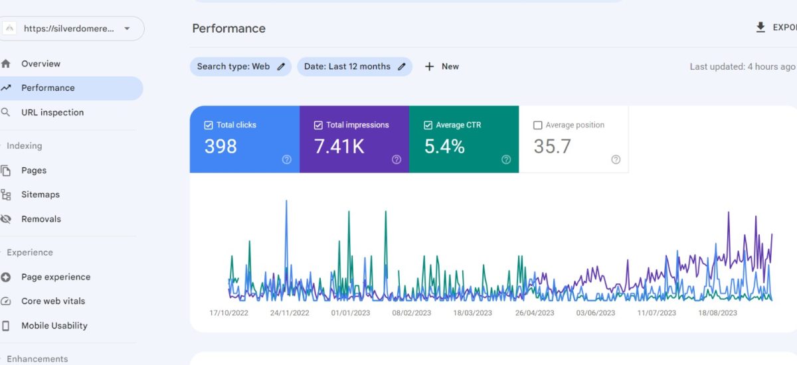
Task: Click the pencil icon on Date filter
Action: [402, 66]
